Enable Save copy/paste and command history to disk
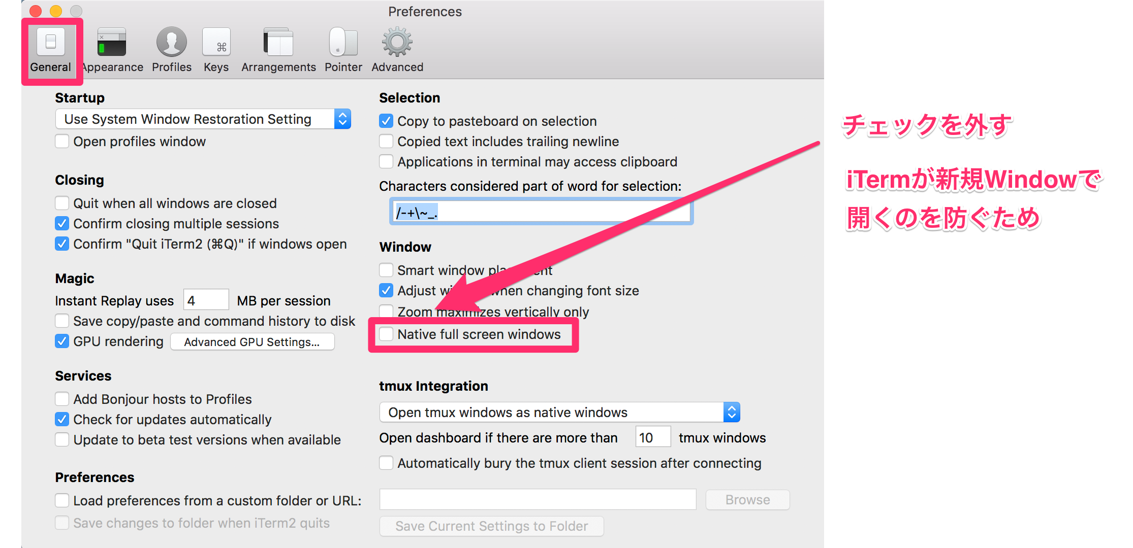The width and height of the screenshot is (1133, 548). 62,321
